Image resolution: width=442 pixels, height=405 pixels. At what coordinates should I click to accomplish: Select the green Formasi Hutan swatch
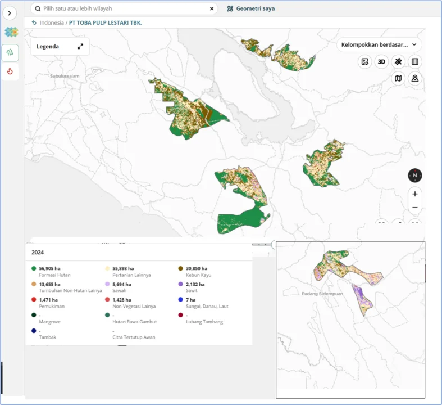34,268
